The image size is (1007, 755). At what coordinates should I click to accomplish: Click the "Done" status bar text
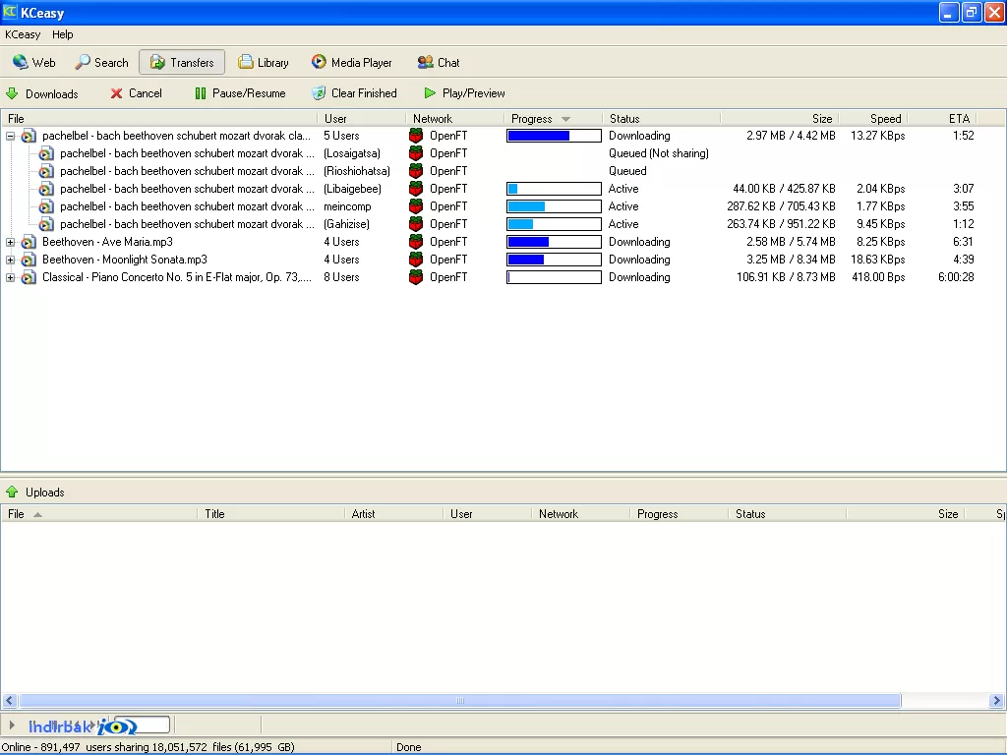(408, 747)
